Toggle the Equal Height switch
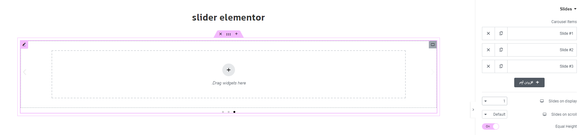The height and width of the screenshot is (135, 580). (491, 126)
